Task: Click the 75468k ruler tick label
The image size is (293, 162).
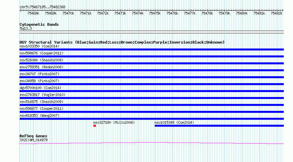Action: point(33,13)
